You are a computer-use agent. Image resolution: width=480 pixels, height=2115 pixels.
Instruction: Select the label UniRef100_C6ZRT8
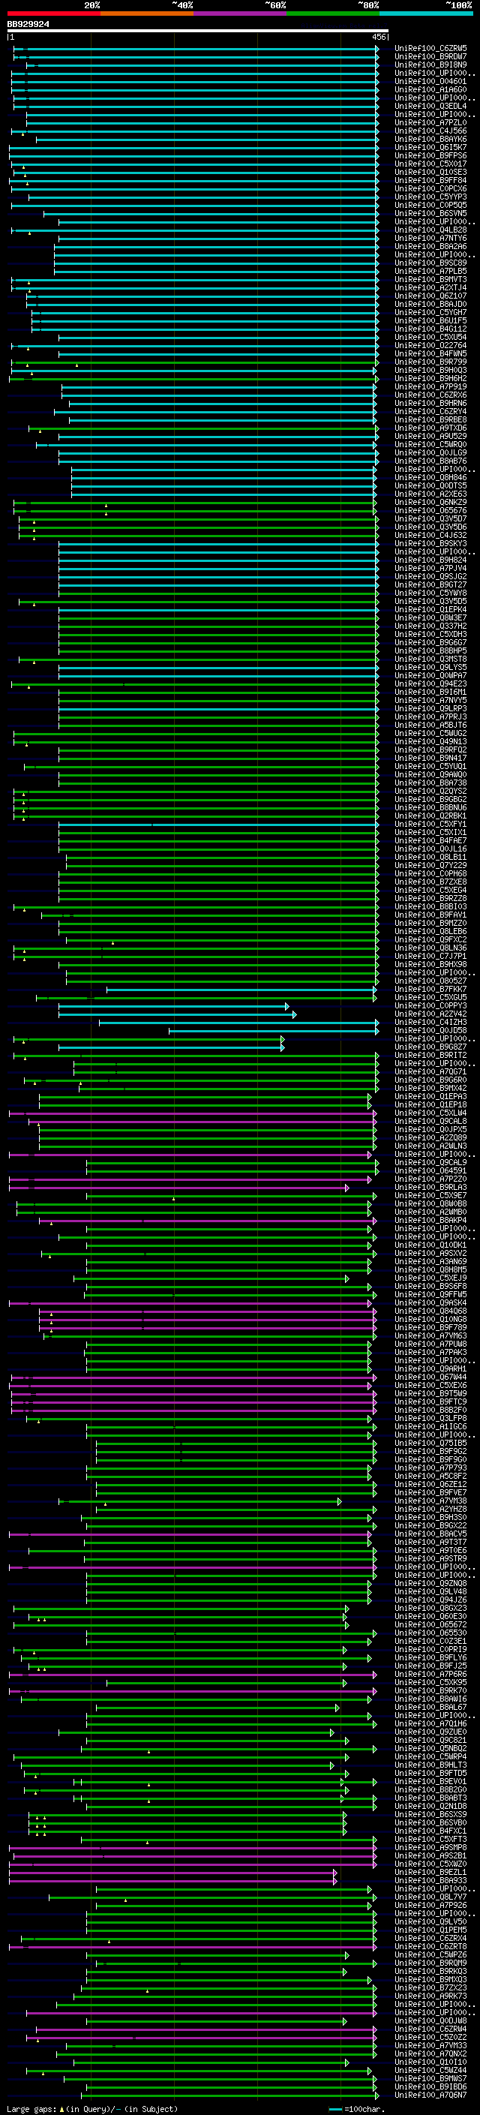click(430, 1946)
